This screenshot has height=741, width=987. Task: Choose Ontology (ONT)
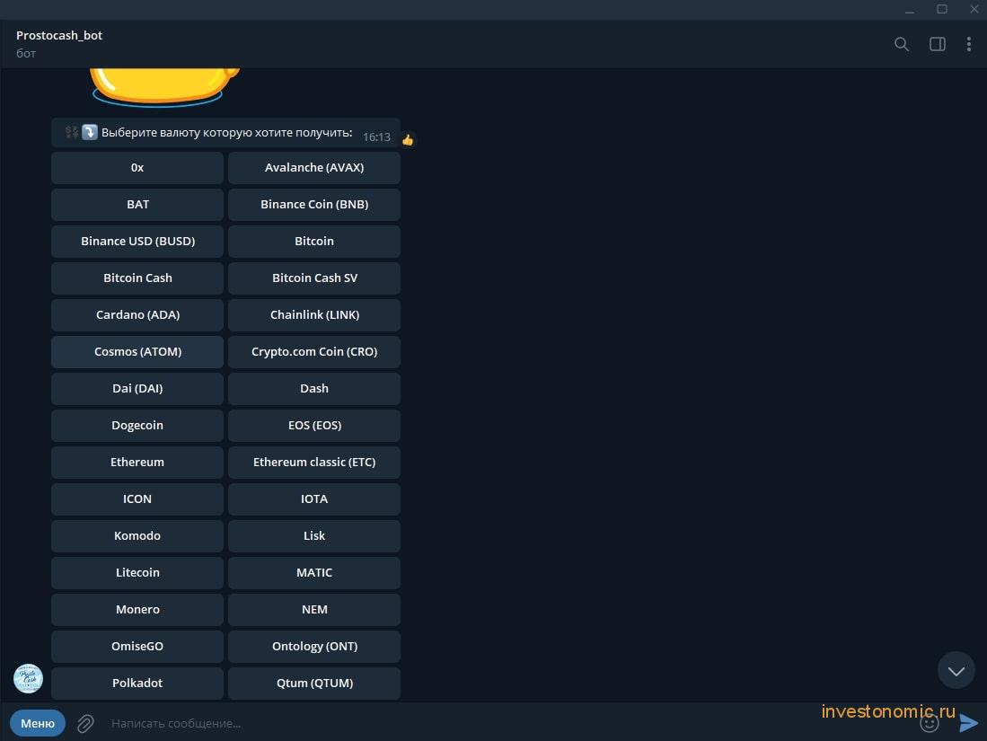[314, 647]
